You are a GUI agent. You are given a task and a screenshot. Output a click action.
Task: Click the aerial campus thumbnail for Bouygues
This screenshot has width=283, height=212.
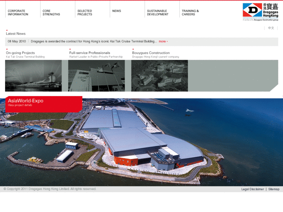coord(160,76)
